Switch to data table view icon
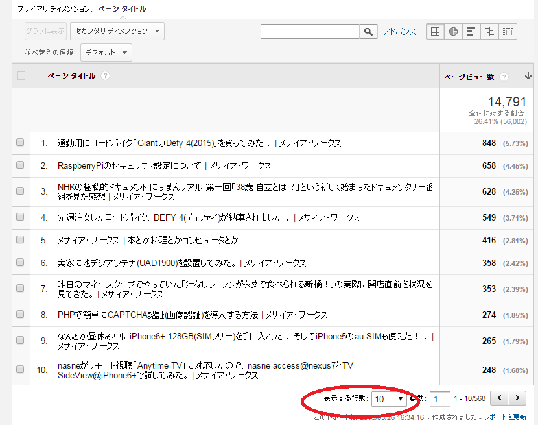The height and width of the screenshot is (425, 538). coord(435,31)
